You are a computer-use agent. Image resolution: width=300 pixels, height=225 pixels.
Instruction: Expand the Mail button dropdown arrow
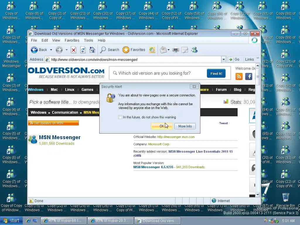point(168,50)
